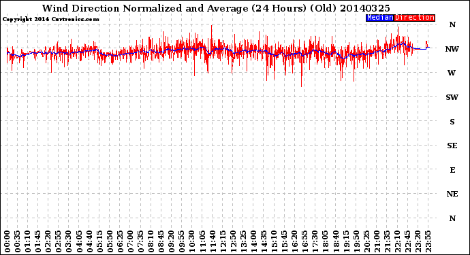Image resolution: width=470 pixels, height=255 pixels.
Task: Click the 01:10 time axis label
Action: tap(27, 241)
